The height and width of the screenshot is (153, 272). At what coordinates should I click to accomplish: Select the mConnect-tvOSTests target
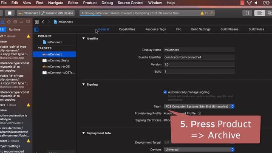[x=54, y=73]
